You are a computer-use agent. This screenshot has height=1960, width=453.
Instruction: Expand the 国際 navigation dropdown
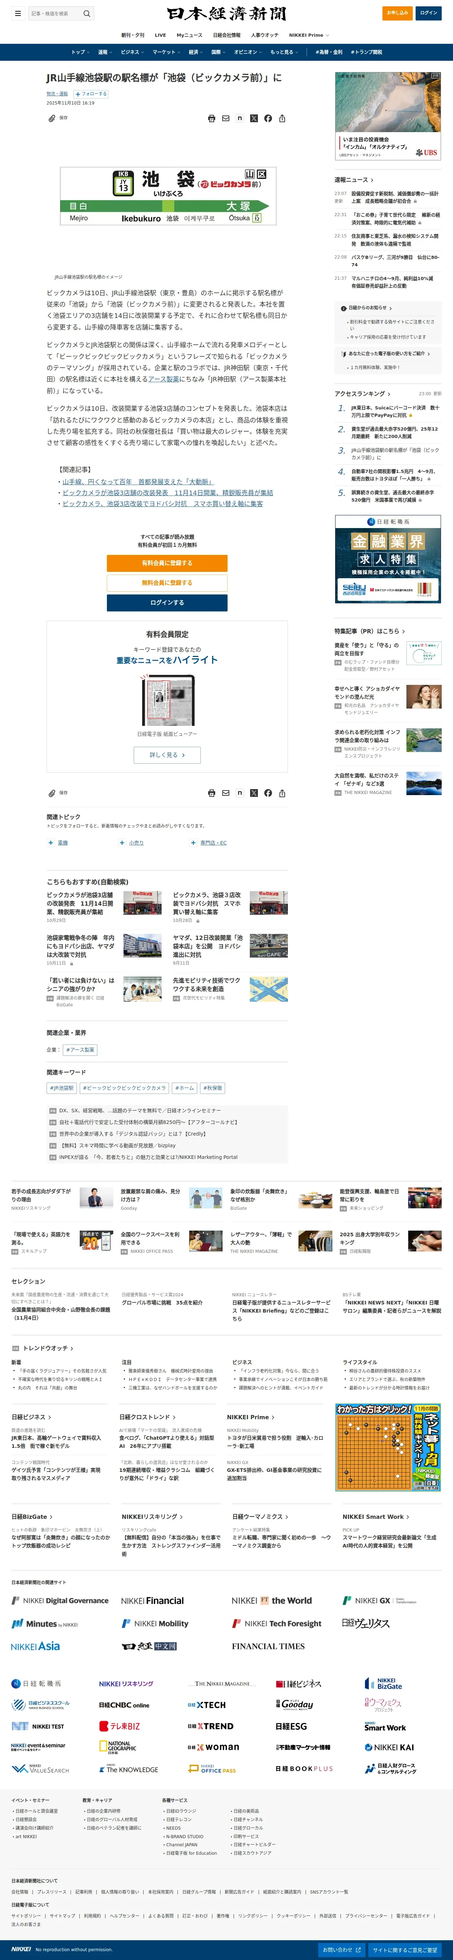218,53
